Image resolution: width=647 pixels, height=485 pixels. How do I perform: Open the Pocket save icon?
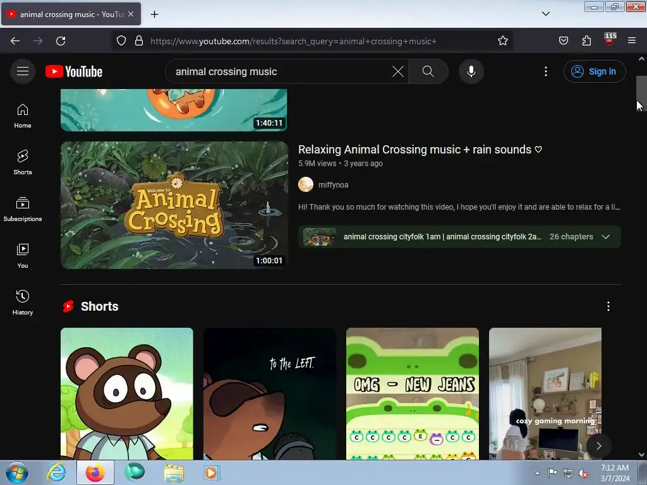tap(563, 41)
